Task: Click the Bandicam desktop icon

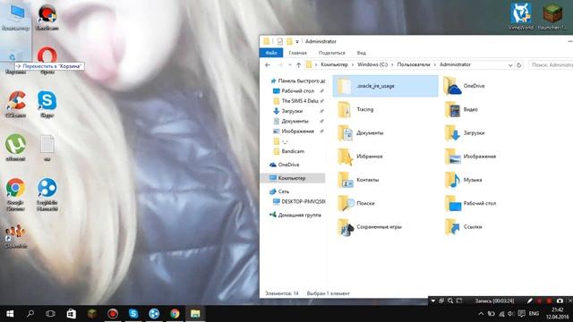Action: point(47,17)
